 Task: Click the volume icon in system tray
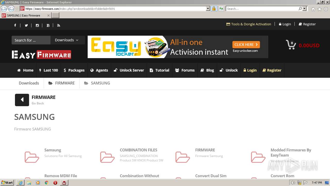tap(293, 183)
